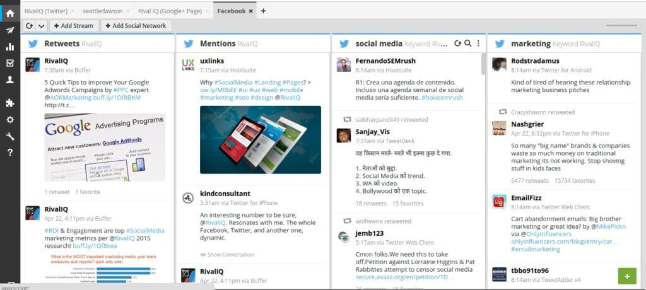Expand the refresh interval dropdown arrow
Image resolution: width=646 pixels, height=290 pixels.
tap(41, 26)
